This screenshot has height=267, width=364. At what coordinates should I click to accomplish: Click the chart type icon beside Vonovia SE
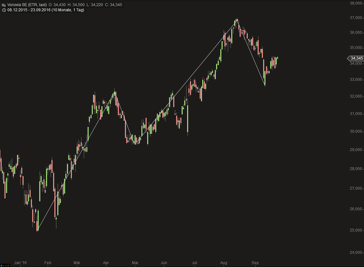tap(4, 5)
